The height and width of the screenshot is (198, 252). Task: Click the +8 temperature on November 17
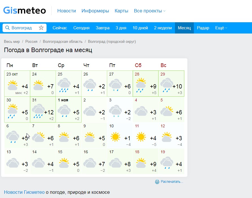click(x=128, y=164)
